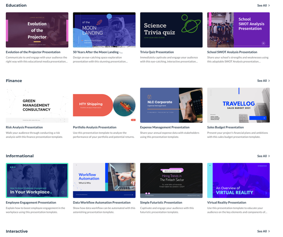
Task: Select Green Management Consultancy thumbnail
Action: [x=37, y=105]
